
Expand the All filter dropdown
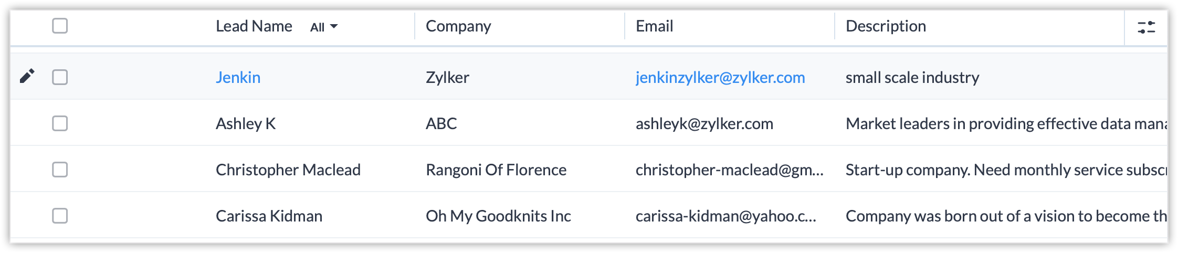pyautogui.click(x=323, y=27)
